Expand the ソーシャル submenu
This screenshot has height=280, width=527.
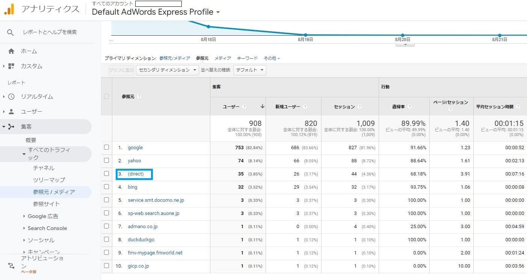pos(24,240)
